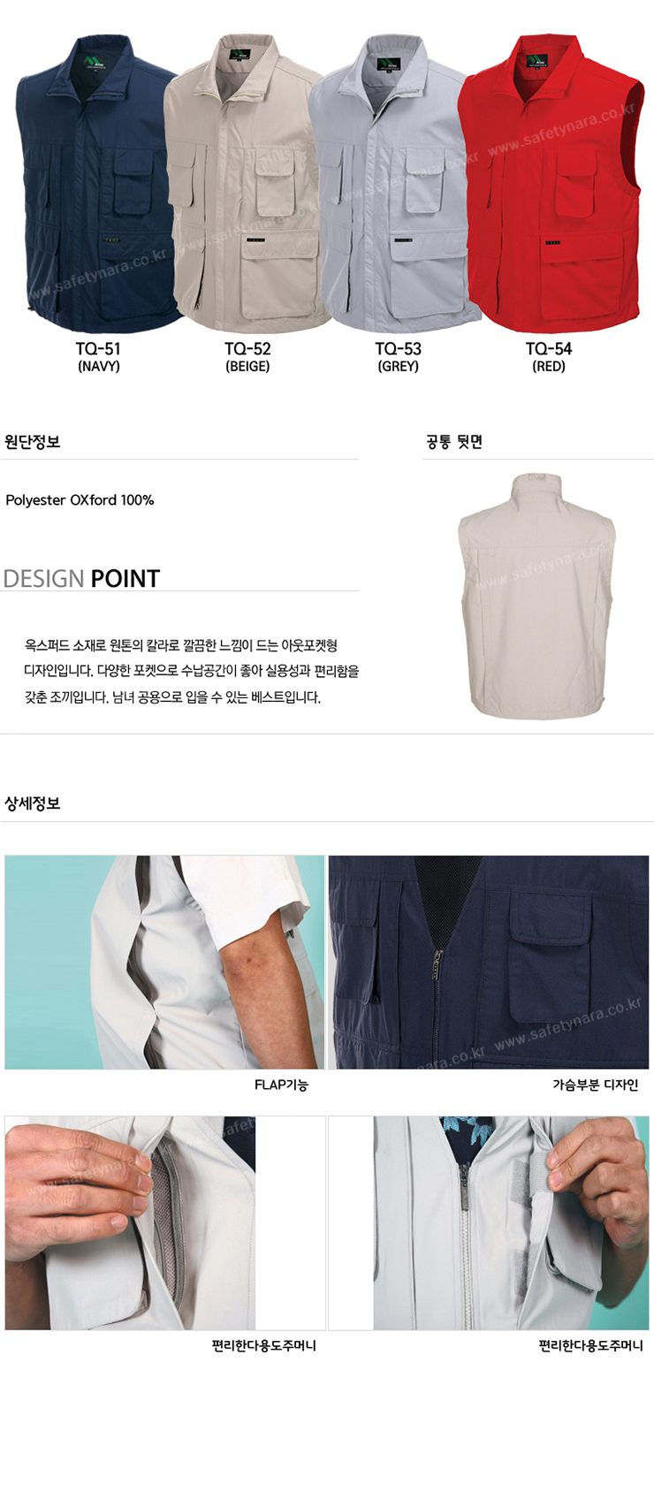Click the TQ-52 (BEIGE) label

click(247, 357)
